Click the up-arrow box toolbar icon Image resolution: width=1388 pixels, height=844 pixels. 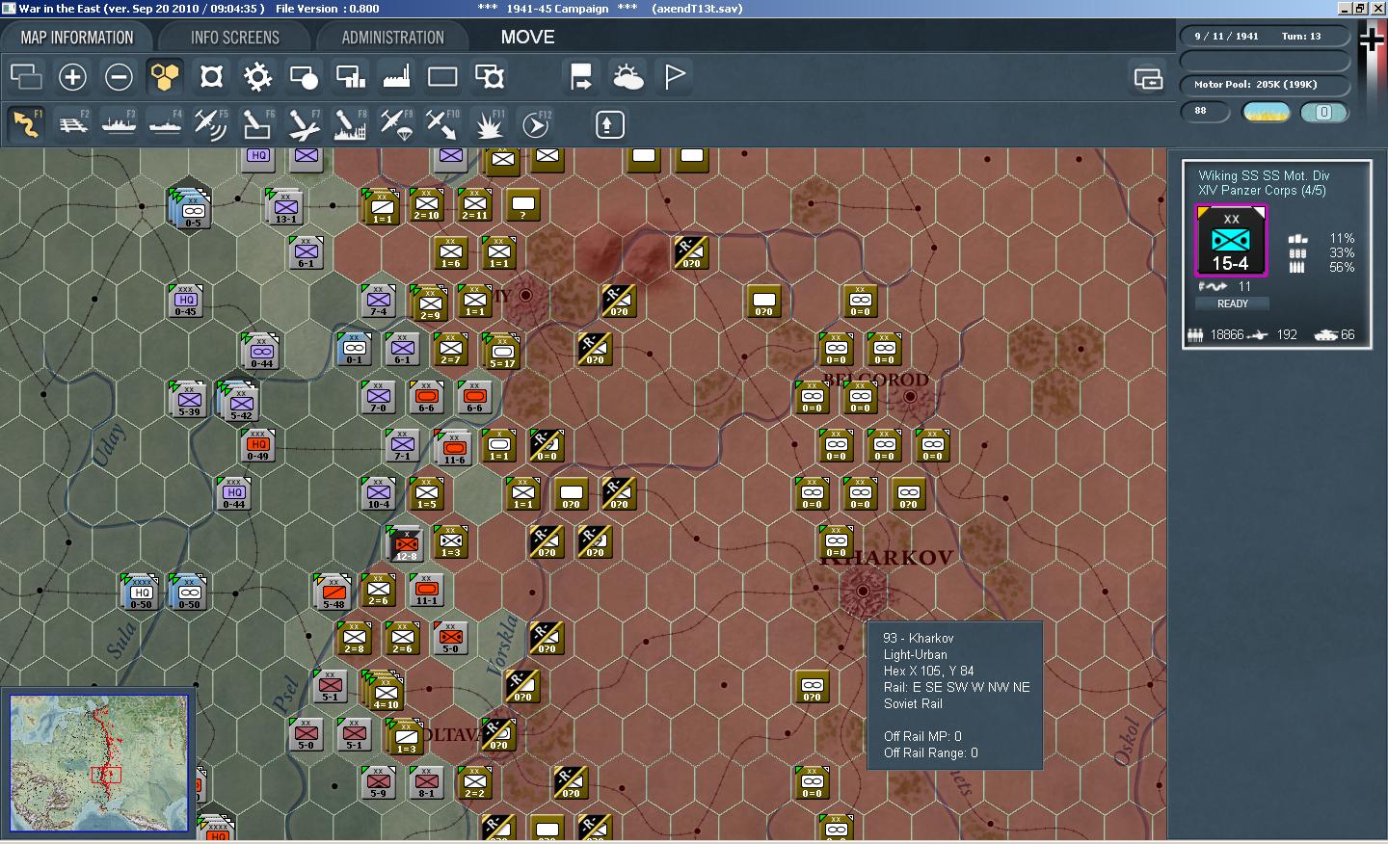click(609, 124)
